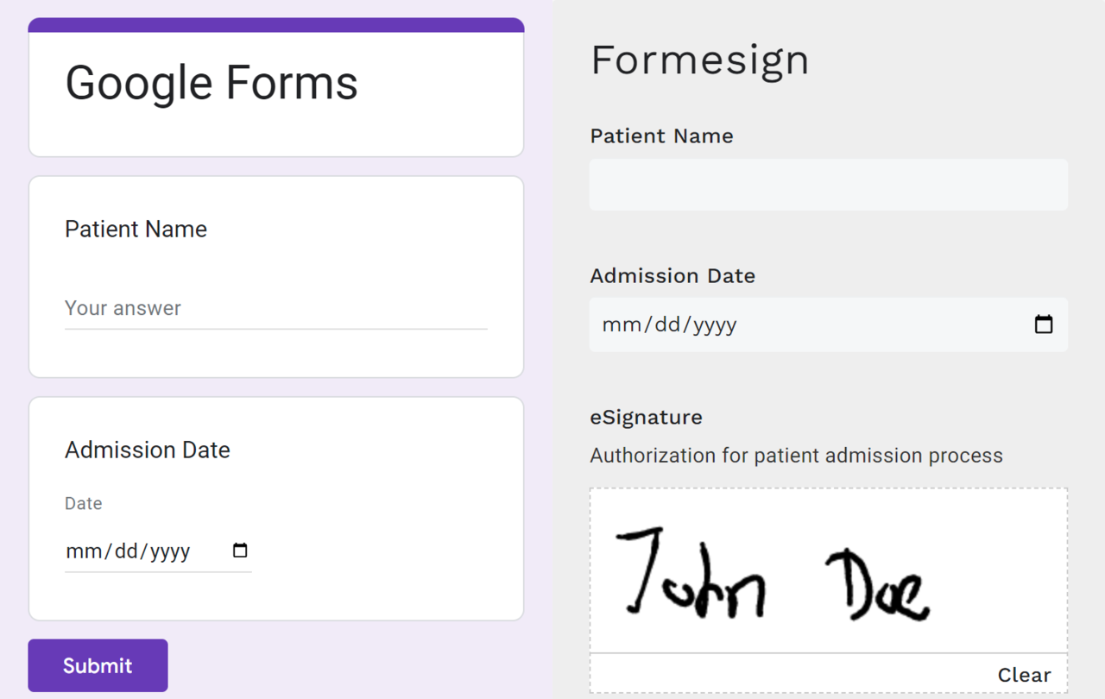This screenshot has width=1105, height=699.
Task: Click the Google Forms title heading
Action: pyautogui.click(x=212, y=83)
